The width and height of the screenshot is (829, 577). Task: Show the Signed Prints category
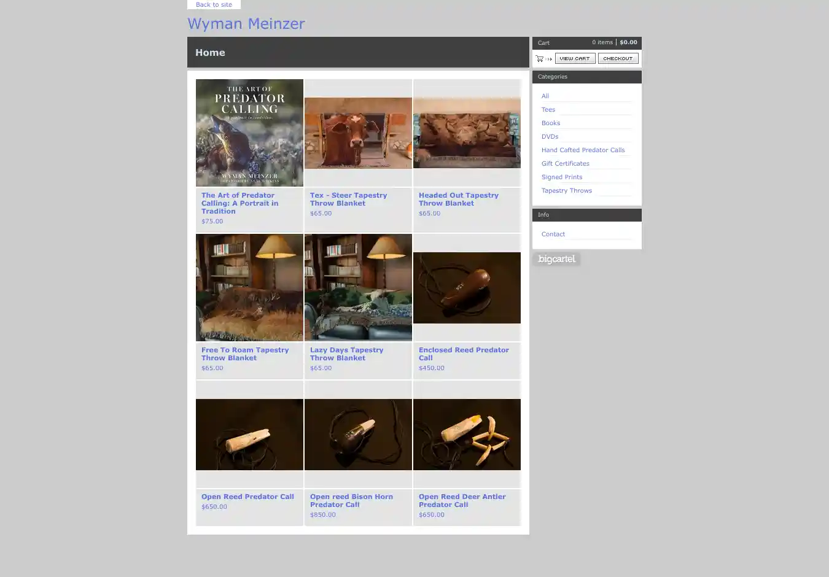click(561, 177)
